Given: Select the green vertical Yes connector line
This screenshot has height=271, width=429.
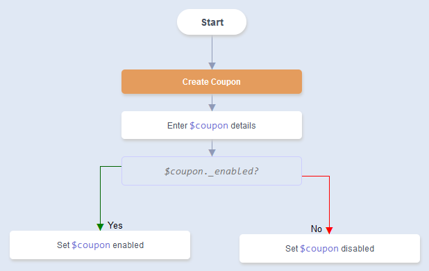Looking at the screenshot, I should [100, 195].
